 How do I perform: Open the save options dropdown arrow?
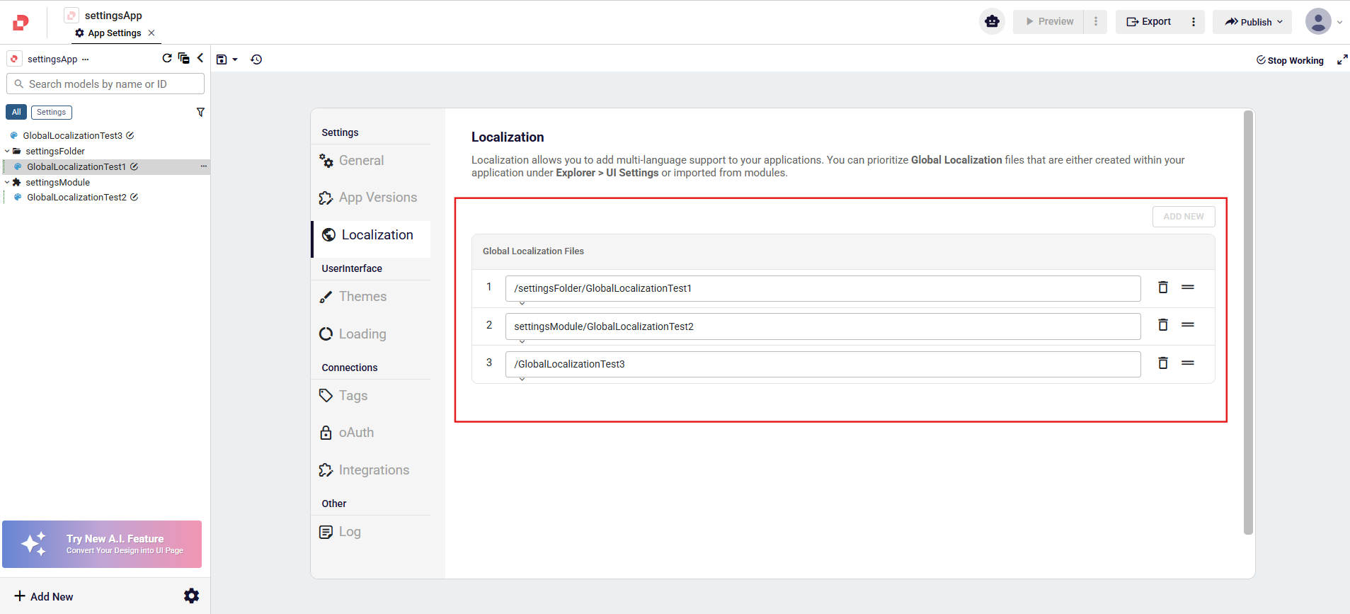click(x=235, y=60)
